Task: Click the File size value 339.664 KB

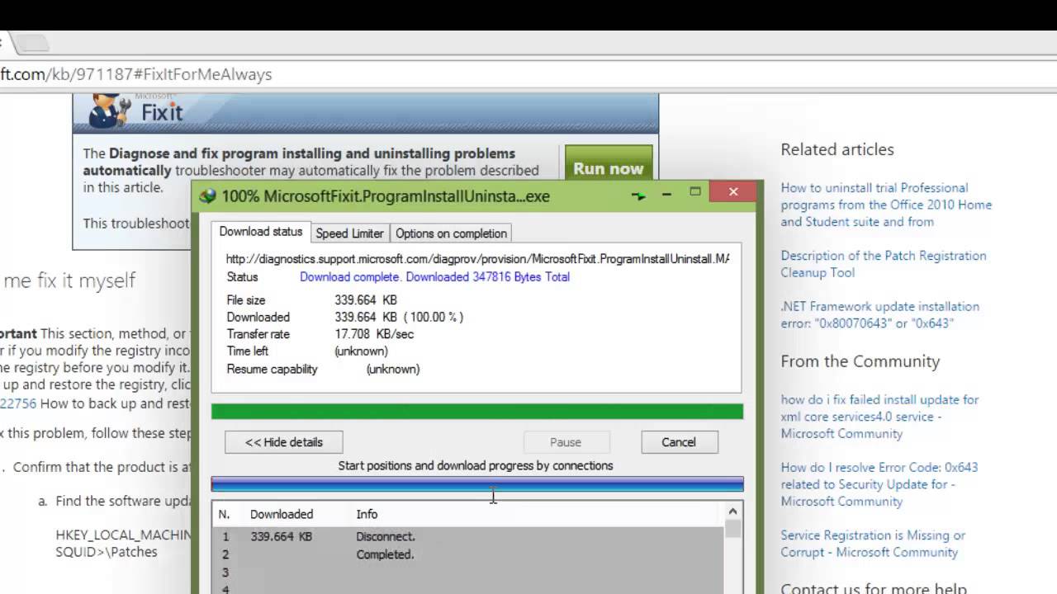Action: tap(366, 300)
